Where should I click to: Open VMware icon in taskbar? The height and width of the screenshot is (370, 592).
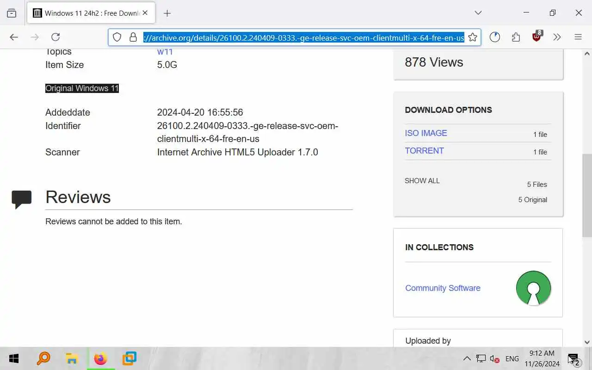pyautogui.click(x=129, y=358)
